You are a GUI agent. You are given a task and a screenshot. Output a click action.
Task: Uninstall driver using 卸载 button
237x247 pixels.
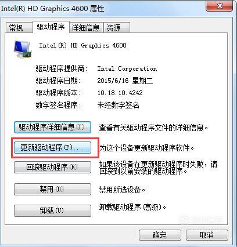(52, 210)
